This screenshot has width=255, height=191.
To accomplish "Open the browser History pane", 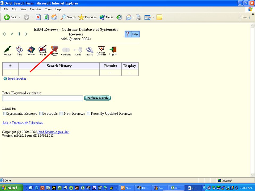I will tap(119, 17).
